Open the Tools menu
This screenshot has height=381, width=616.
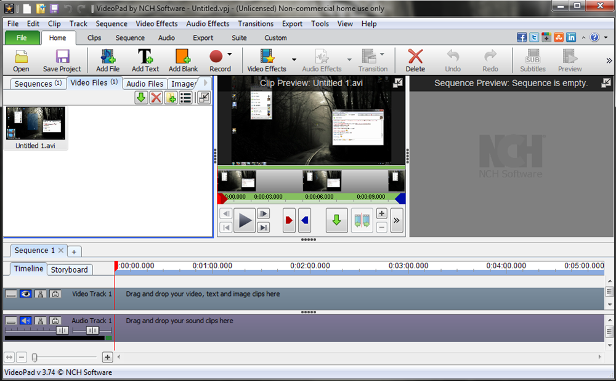[x=320, y=23]
